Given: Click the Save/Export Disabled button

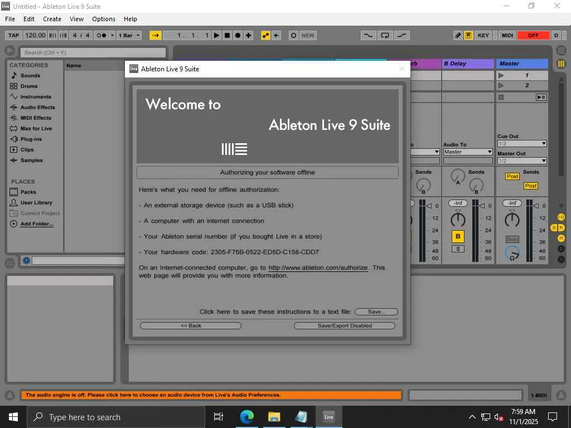Looking at the screenshot, I should 345,325.
